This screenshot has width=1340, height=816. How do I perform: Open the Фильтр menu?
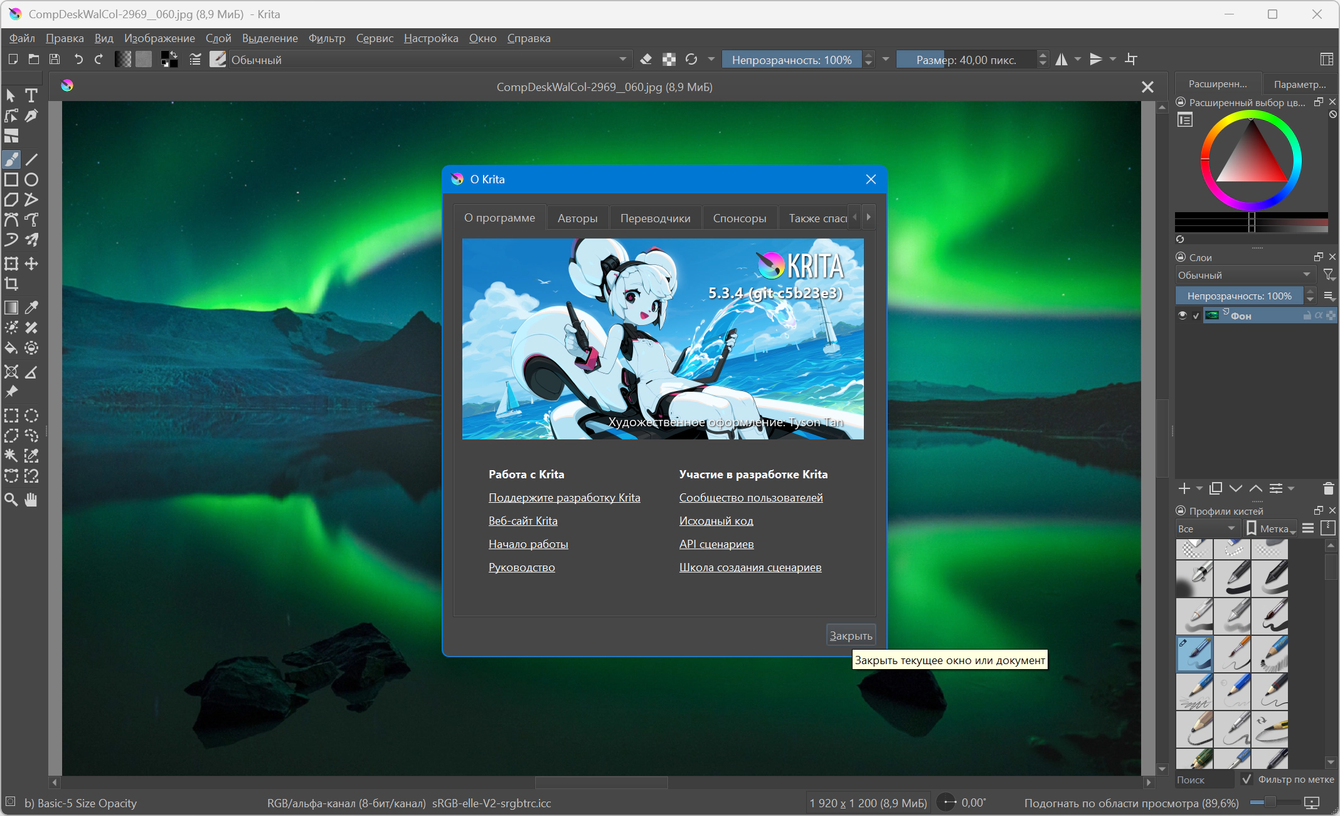tap(327, 38)
